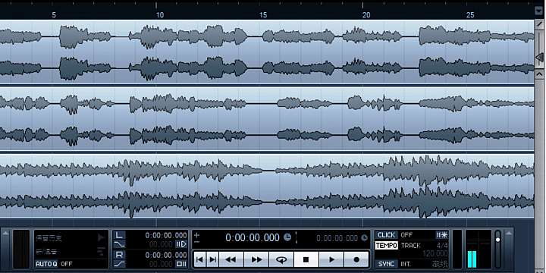Click the Fast Forward transport button
The width and height of the screenshot is (546, 273).
pyautogui.click(x=256, y=259)
